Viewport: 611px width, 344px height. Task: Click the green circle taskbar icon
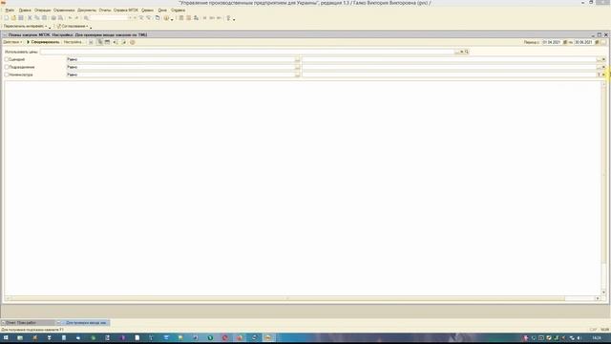[210, 337]
